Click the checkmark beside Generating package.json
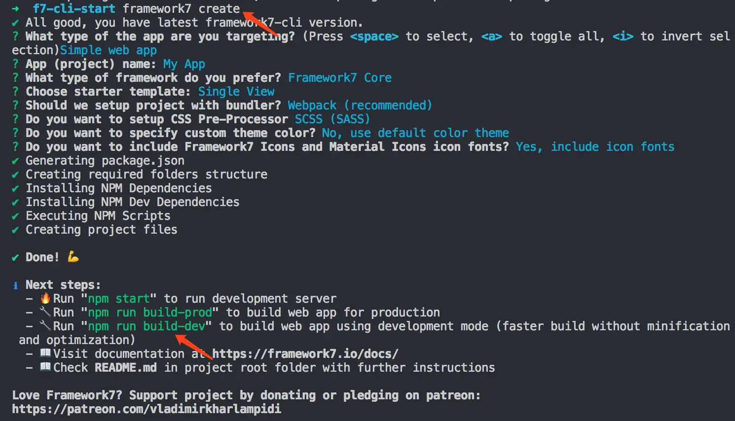The image size is (735, 421). (x=15, y=161)
